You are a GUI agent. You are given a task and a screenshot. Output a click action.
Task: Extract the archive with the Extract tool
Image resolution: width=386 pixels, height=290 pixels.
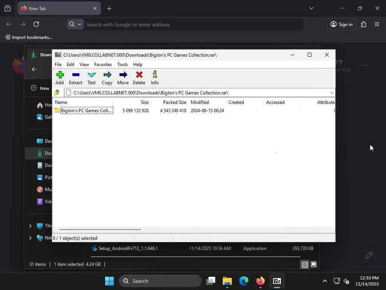(75, 78)
